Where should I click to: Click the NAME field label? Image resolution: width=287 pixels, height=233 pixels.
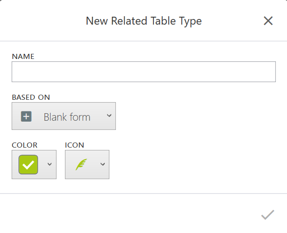click(23, 56)
